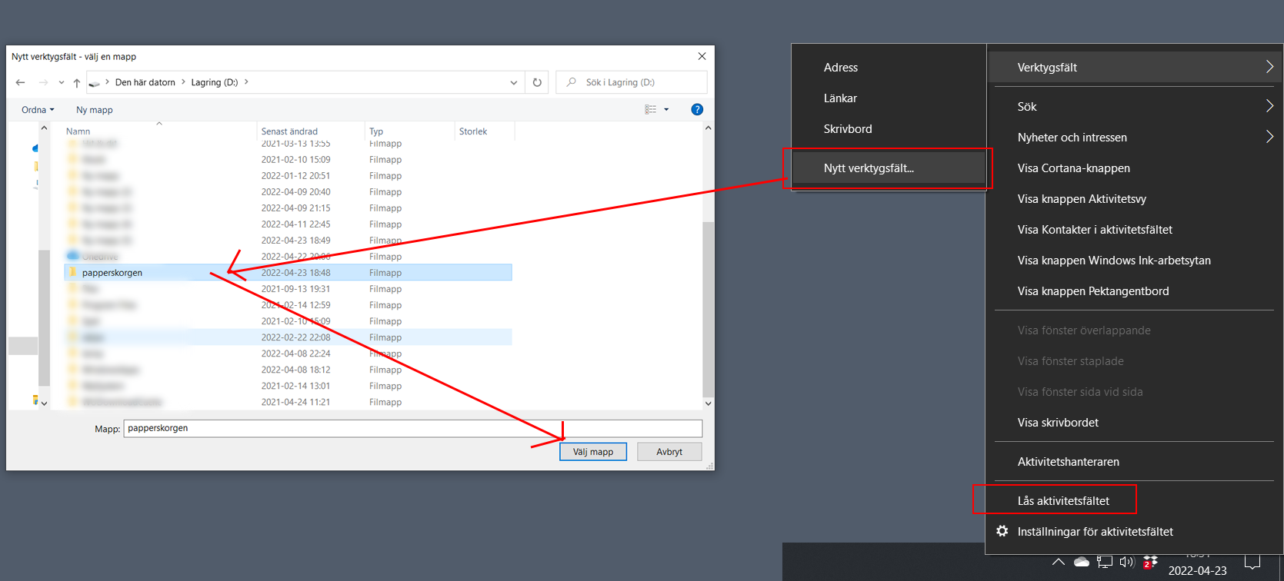Open OneDrive cloud icon in system tray

(x=1082, y=562)
